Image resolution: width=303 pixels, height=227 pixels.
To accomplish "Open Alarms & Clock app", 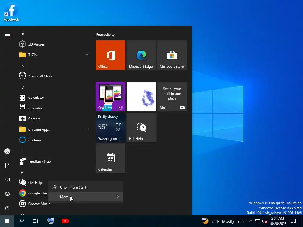I will 54,76.
